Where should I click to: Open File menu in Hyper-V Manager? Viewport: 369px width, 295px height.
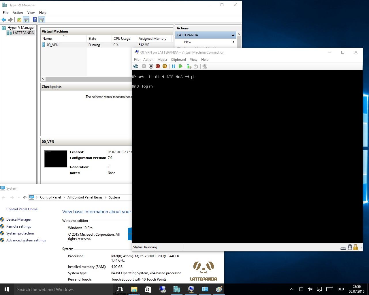[x=5, y=13]
